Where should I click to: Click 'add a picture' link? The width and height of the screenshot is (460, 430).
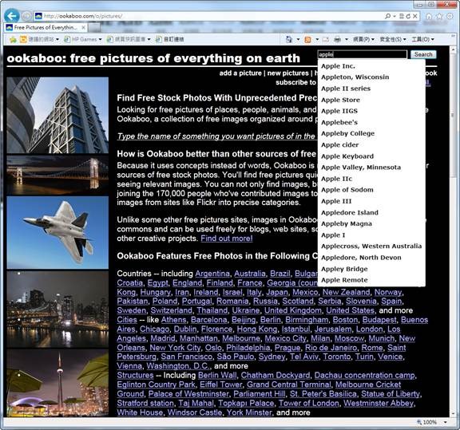[240, 73]
